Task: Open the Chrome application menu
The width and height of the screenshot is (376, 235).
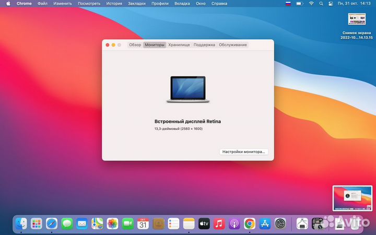Action: (24, 4)
